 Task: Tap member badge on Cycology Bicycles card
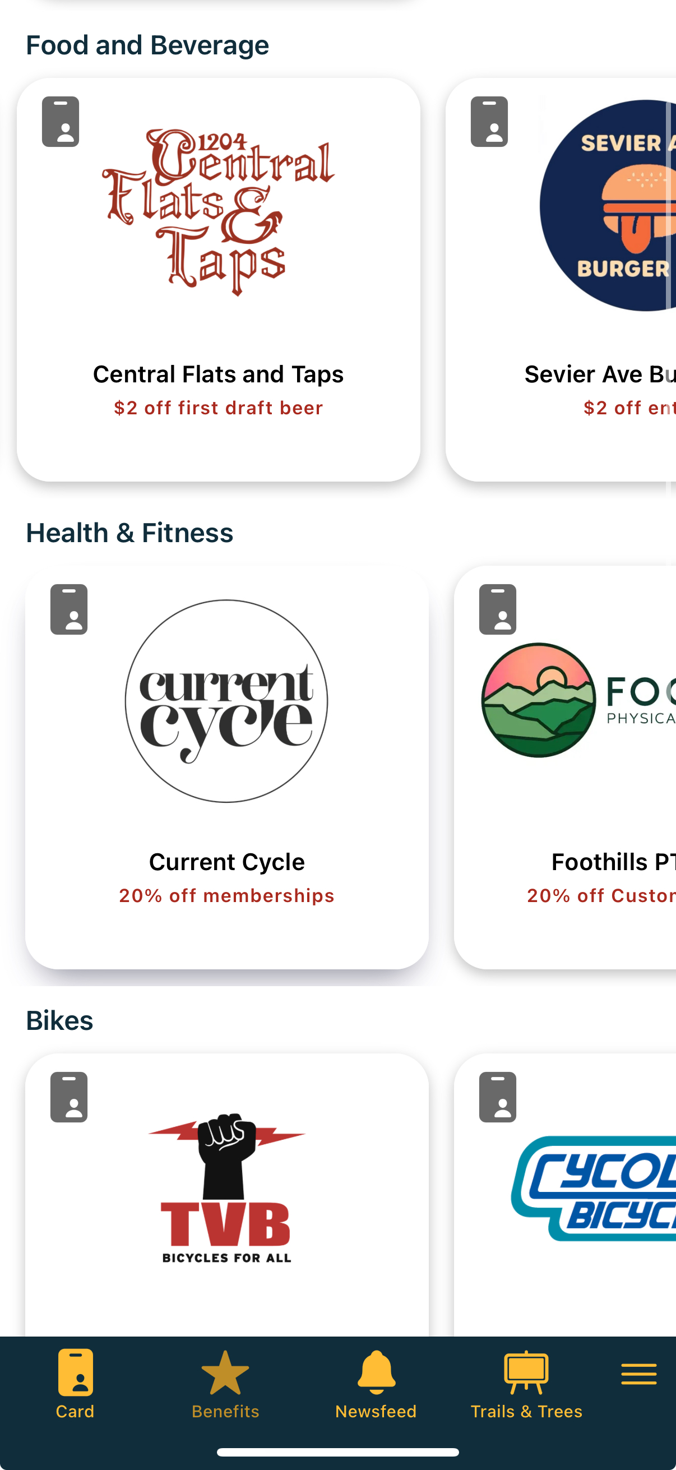coord(497,1097)
